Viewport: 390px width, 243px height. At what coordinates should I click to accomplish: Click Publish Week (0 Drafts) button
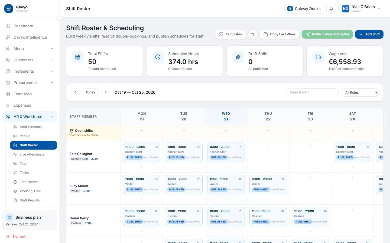(x=327, y=34)
